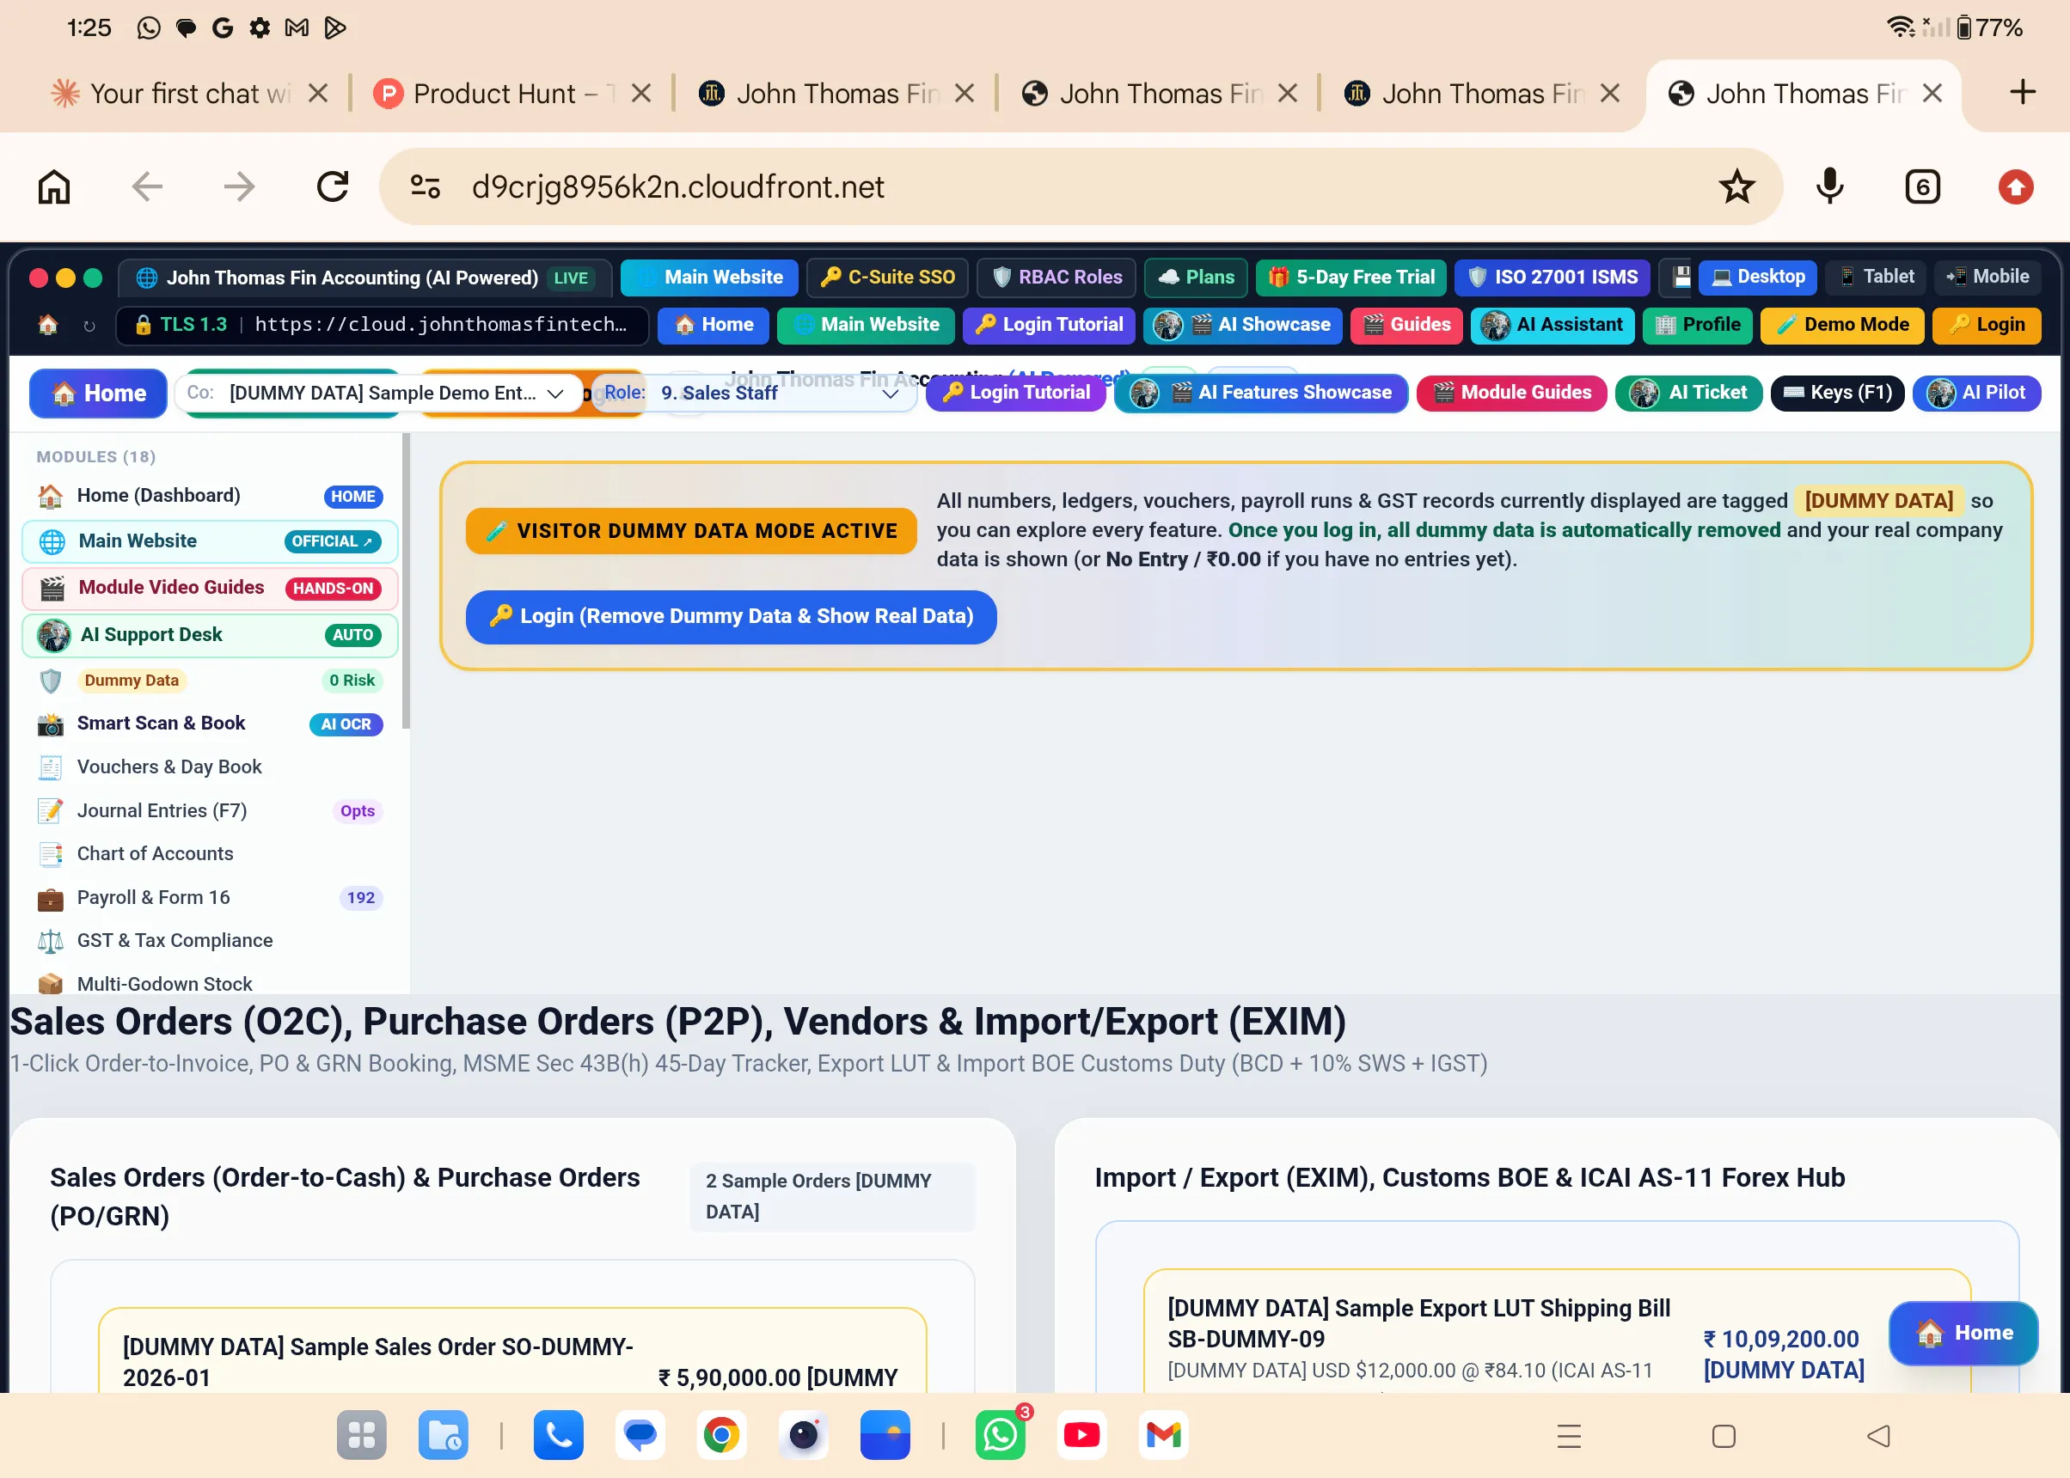Image resolution: width=2070 pixels, height=1478 pixels.
Task: Click the sidebar modules scrollbar
Action: pyautogui.click(x=406, y=583)
